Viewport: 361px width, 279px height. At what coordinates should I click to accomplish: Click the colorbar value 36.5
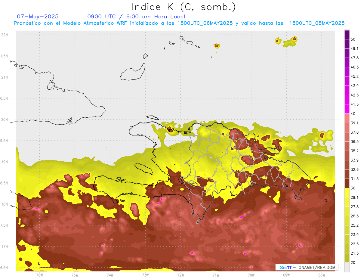click(355, 141)
